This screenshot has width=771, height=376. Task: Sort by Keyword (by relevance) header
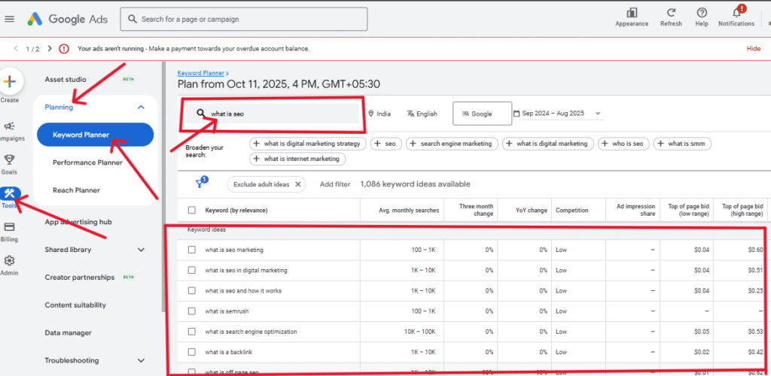click(236, 210)
